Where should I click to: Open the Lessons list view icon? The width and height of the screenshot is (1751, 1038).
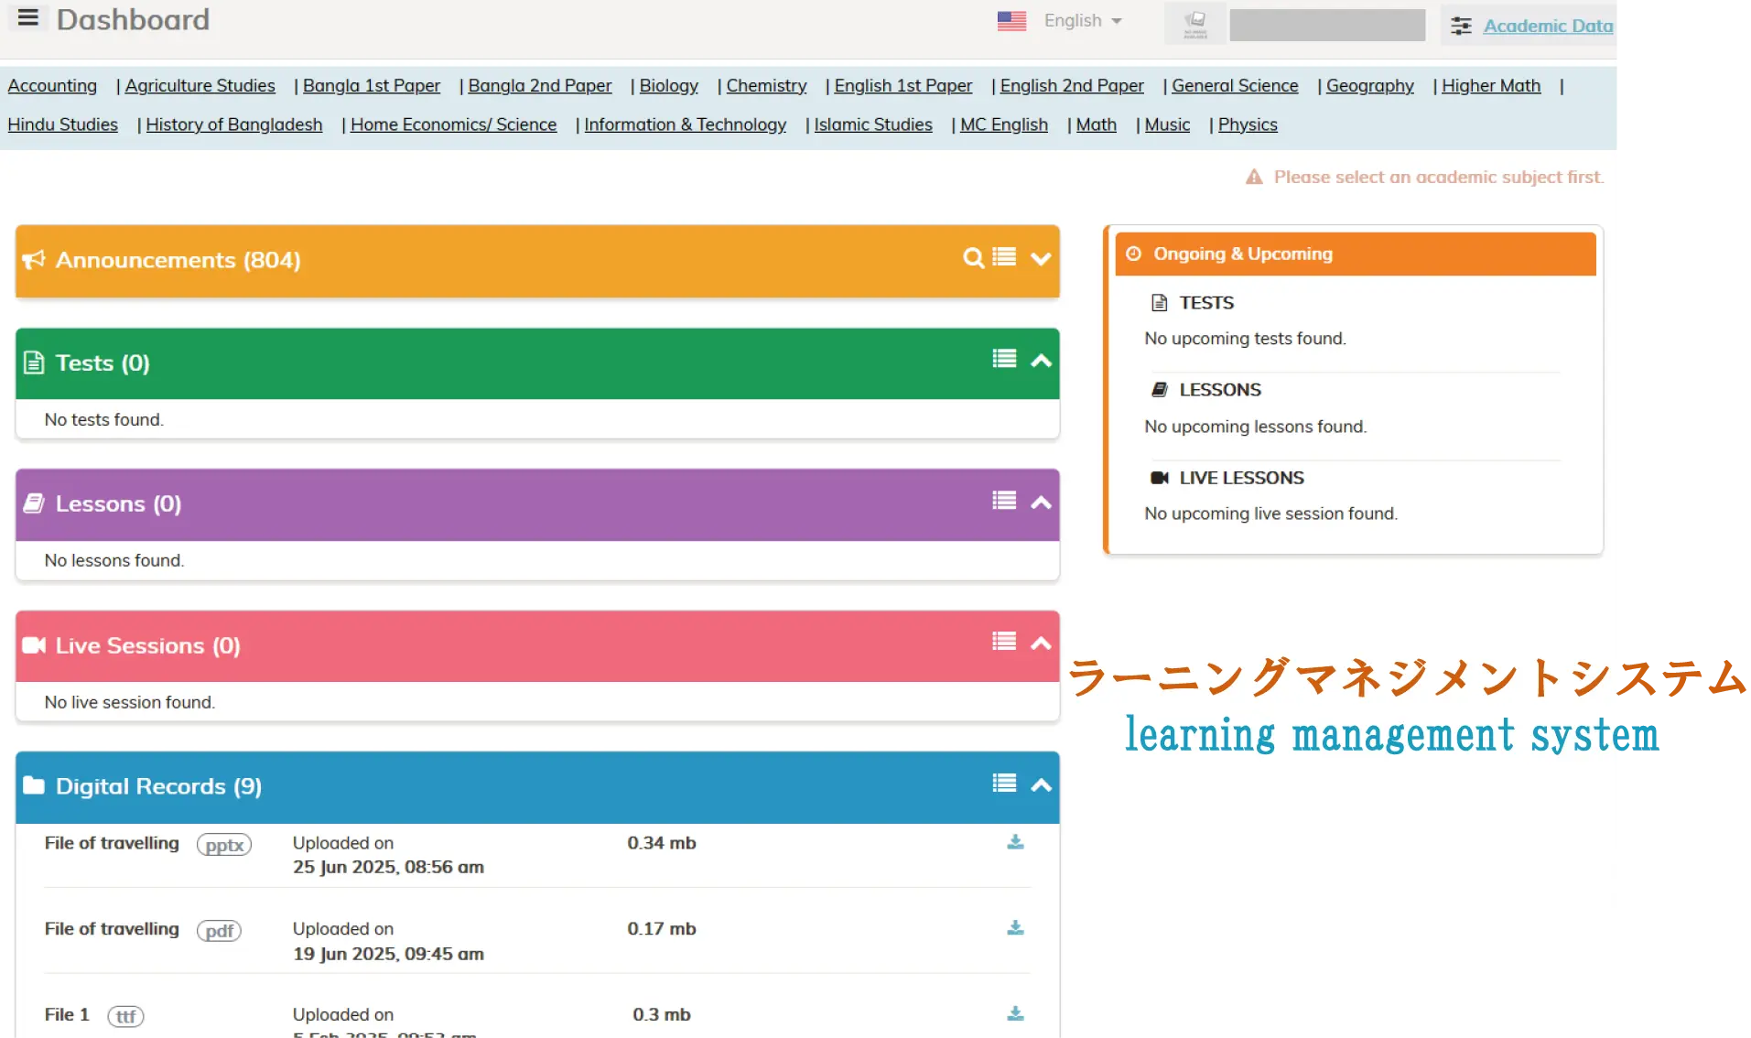1004,501
